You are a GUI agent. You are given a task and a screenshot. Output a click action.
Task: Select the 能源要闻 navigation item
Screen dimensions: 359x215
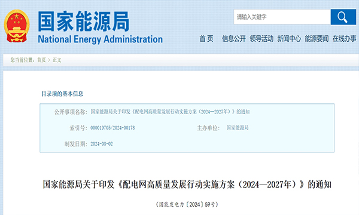pyautogui.click(x=317, y=39)
